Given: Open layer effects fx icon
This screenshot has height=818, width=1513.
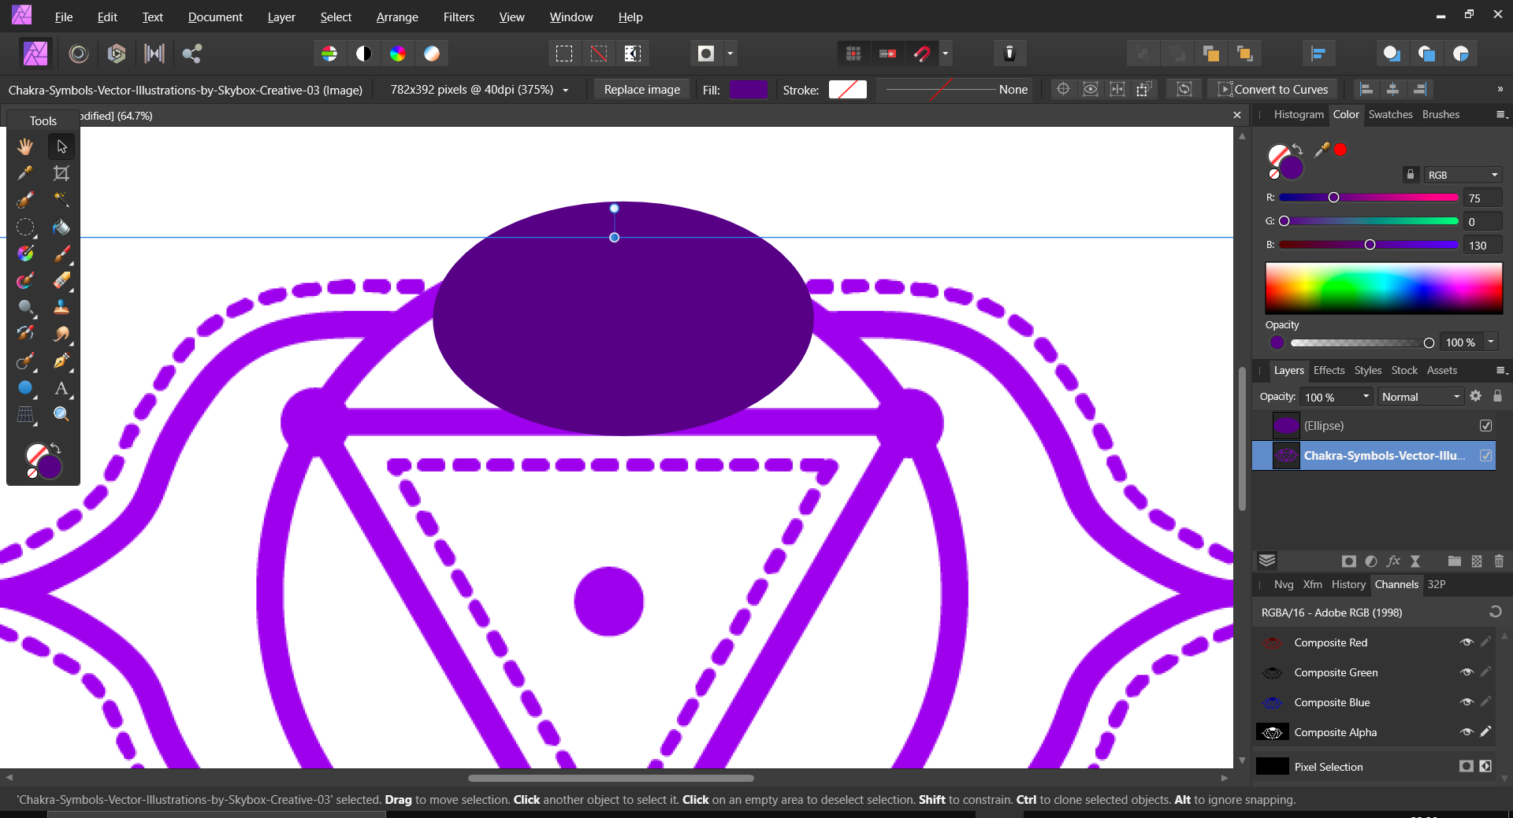Looking at the screenshot, I should pyautogui.click(x=1393, y=561).
